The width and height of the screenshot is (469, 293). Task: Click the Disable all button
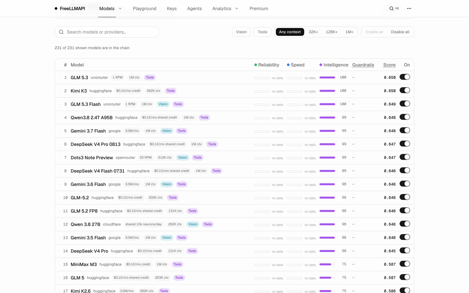point(400,32)
